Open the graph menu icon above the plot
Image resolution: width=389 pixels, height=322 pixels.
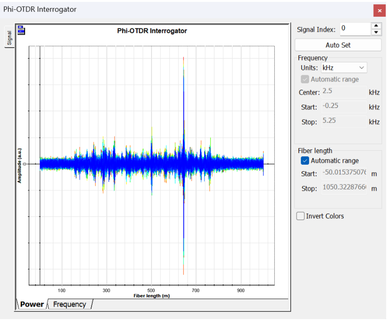point(21,31)
